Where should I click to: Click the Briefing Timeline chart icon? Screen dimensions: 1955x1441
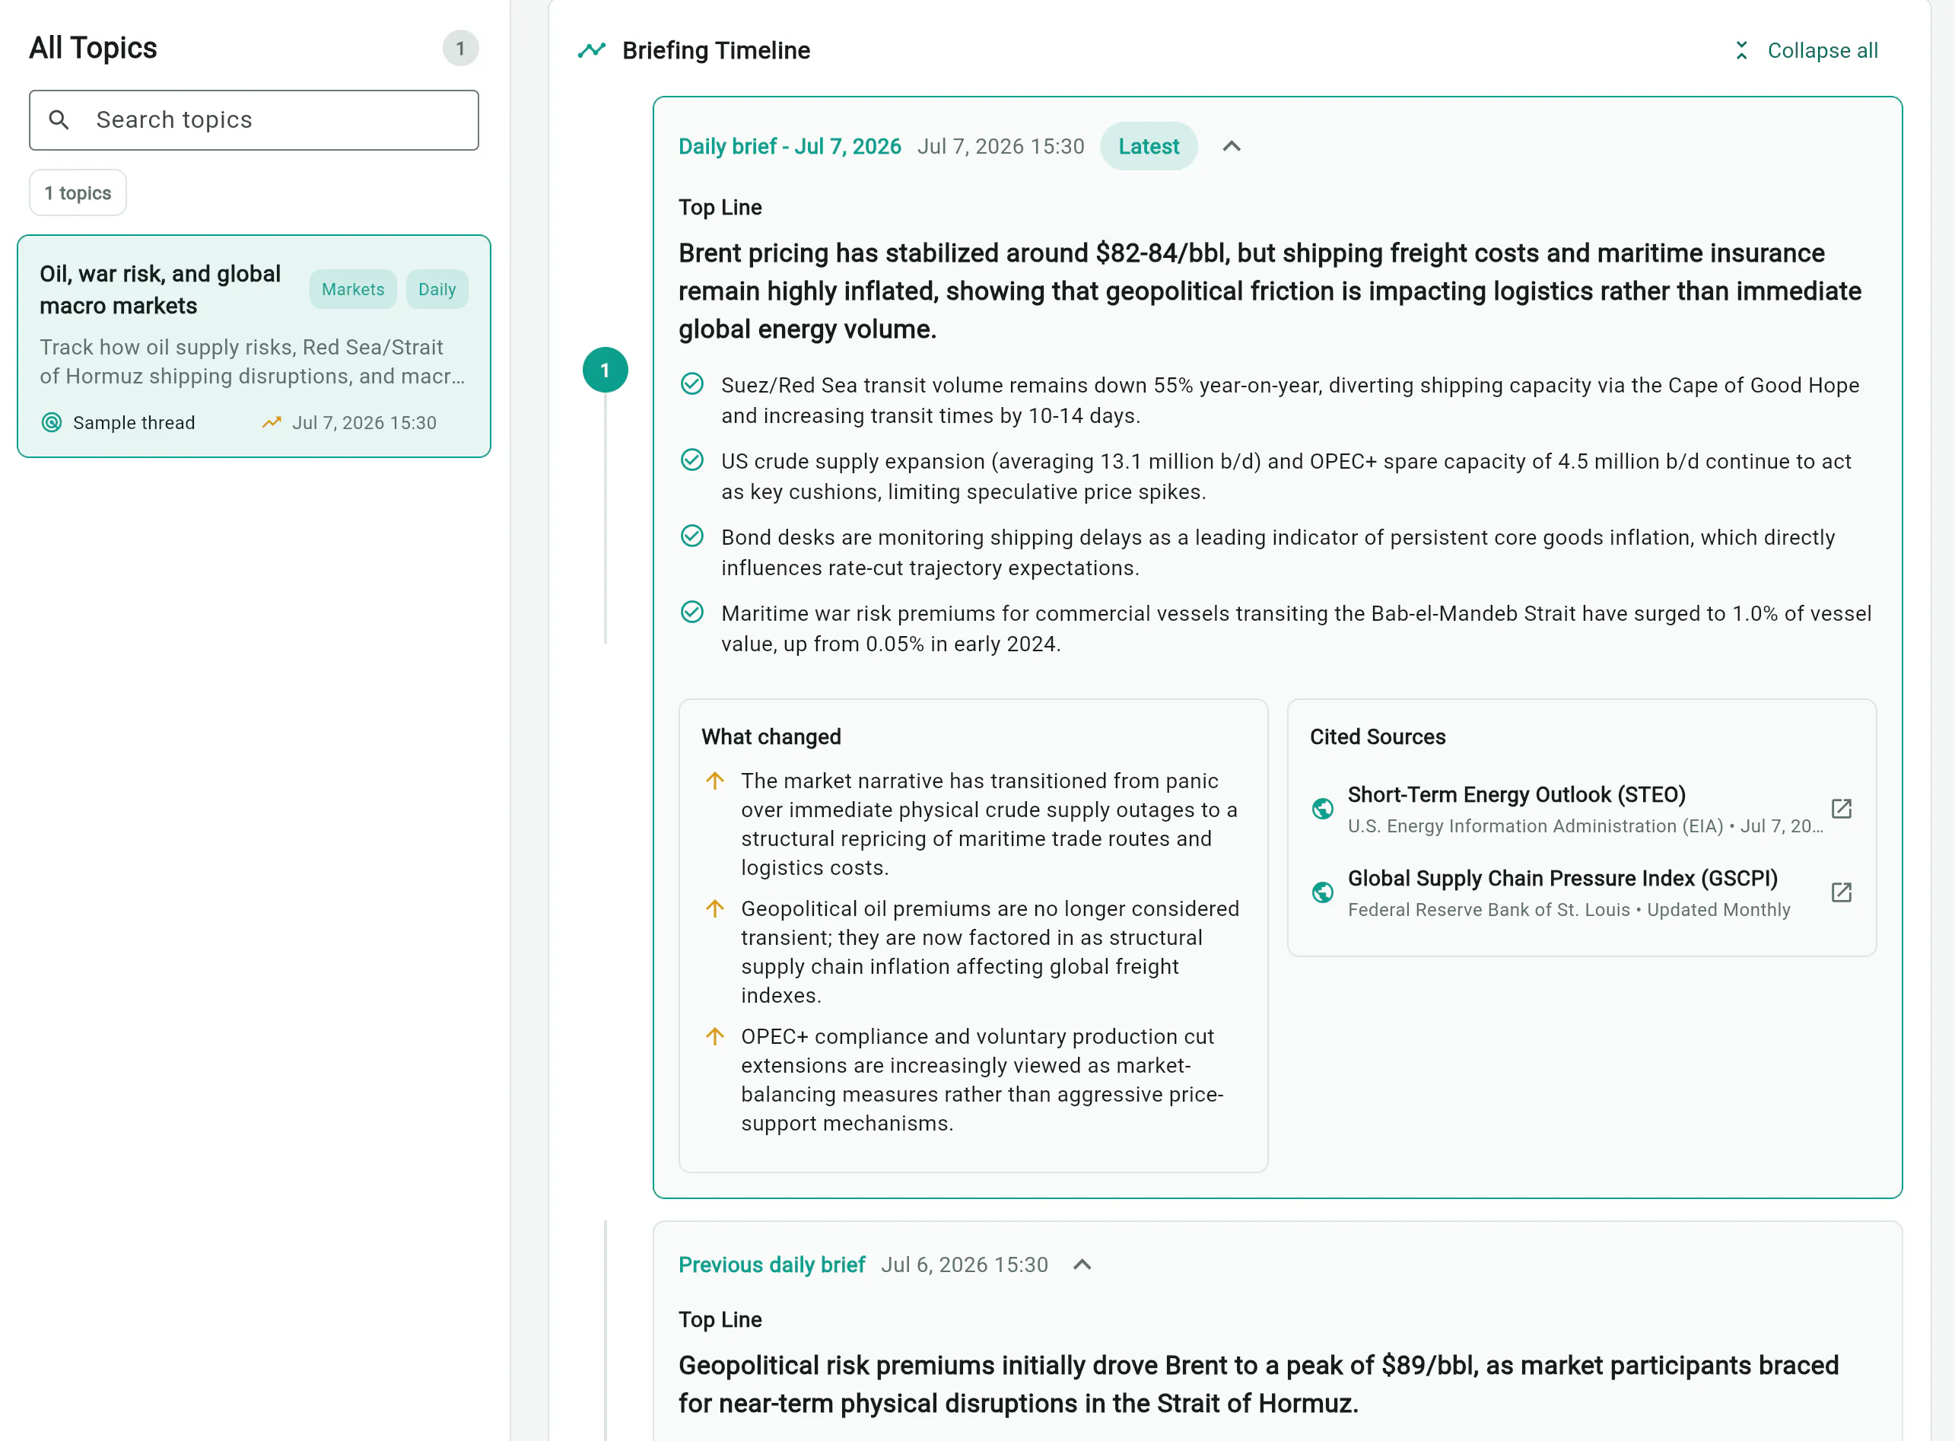(x=592, y=50)
